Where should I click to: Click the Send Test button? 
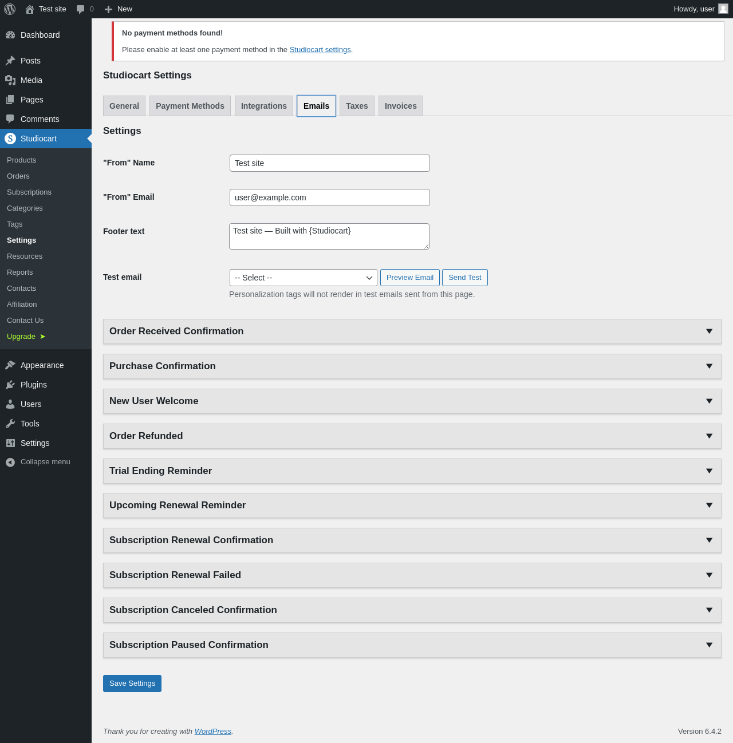click(x=465, y=278)
